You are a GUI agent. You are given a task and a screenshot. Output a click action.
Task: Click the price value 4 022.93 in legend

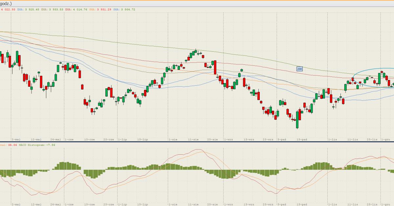click(8, 9)
